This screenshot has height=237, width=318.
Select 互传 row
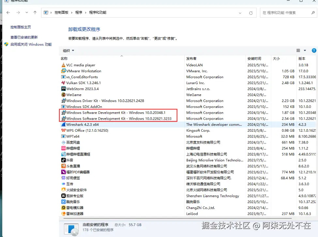click(189, 184)
